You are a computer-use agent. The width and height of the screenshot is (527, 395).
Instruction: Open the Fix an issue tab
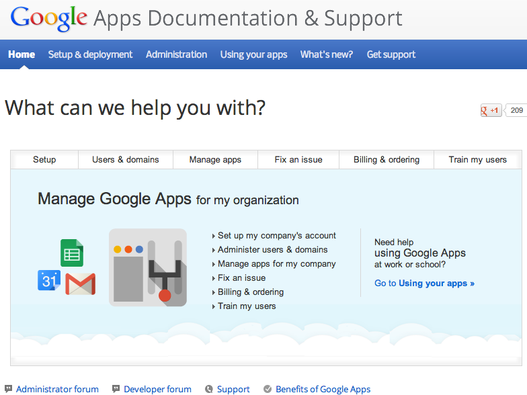click(x=298, y=160)
